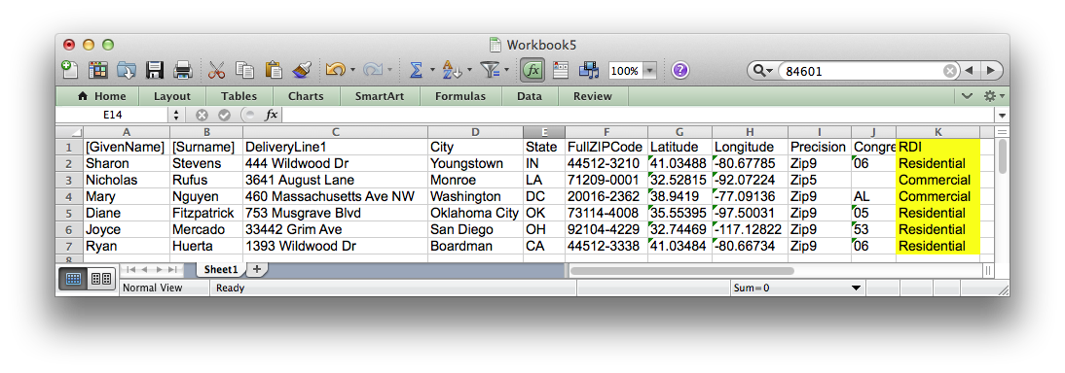1065x373 pixels.
Task: Click the Select All corner of the grid
Action: (x=68, y=132)
